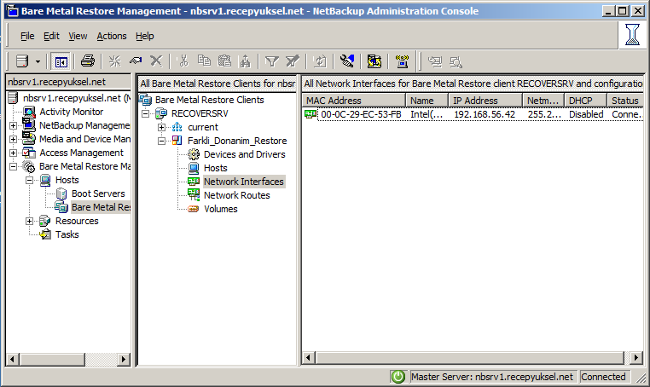Click the IP address 192.168.56.42 cell
The width and height of the screenshot is (650, 387).
click(485, 114)
